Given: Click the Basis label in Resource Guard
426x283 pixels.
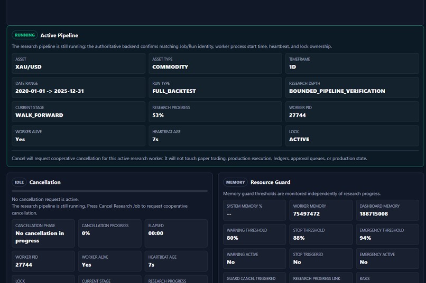Looking at the screenshot, I should pos(364,278).
